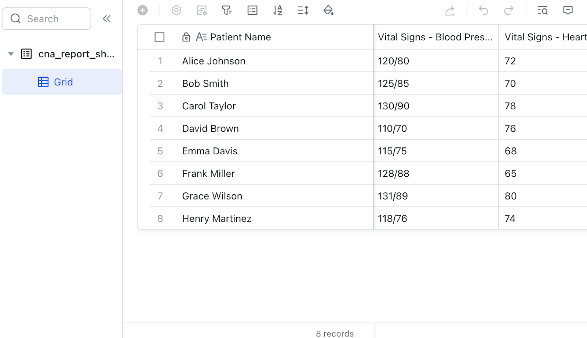Click the add record plus button
Viewport: 587px width, 338px height.
tap(143, 10)
